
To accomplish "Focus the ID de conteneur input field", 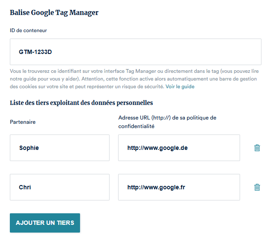I will tap(135, 52).
